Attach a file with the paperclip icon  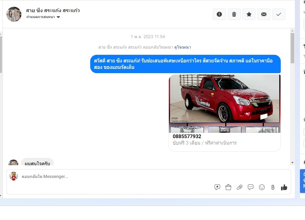(x=239, y=187)
